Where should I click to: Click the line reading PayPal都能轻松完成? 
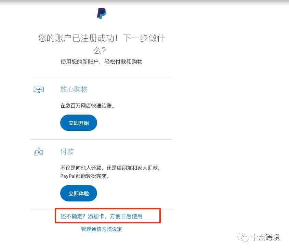coord(85,176)
